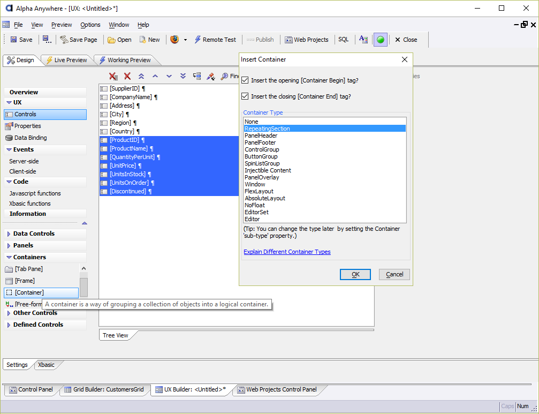Select Window container type

point(325,184)
